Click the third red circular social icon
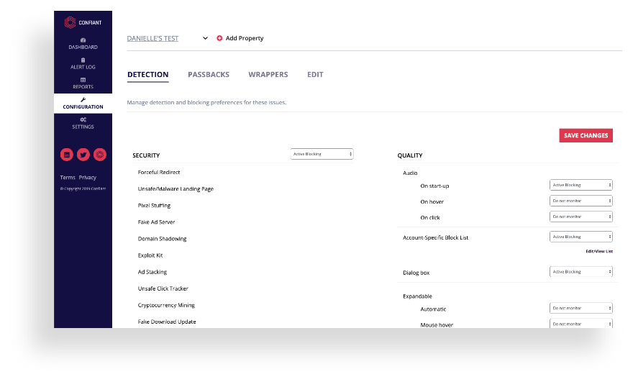The height and width of the screenshot is (382, 633). (100, 154)
